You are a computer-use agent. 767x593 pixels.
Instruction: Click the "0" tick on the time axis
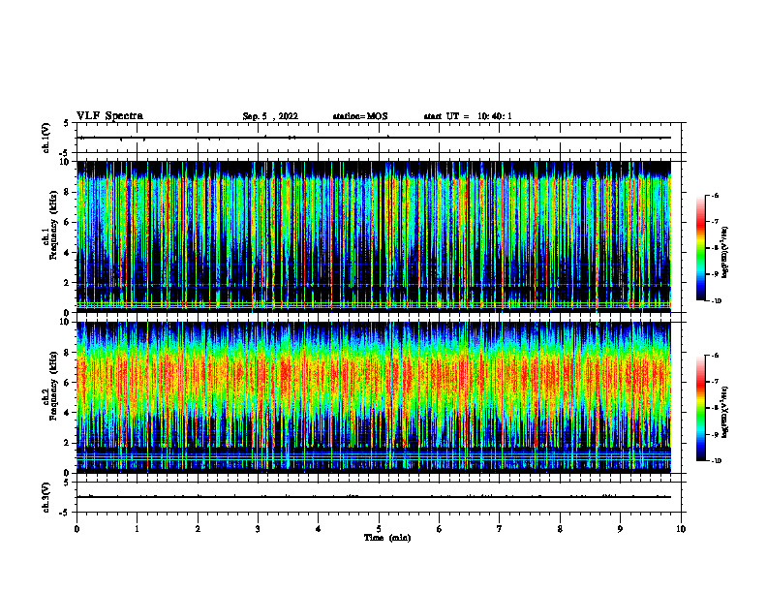(77, 529)
